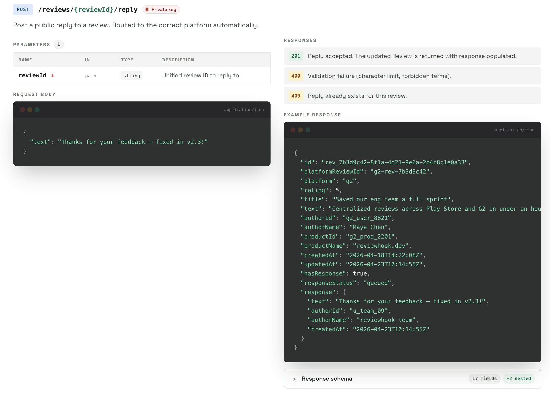Click the "updatedAt": "2026-04-23T10:14:55Z" line
Screen dimensions: 550x411
363,264
